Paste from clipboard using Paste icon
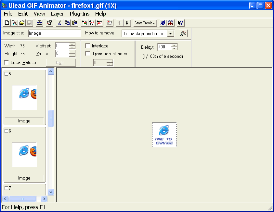 pos(75,23)
